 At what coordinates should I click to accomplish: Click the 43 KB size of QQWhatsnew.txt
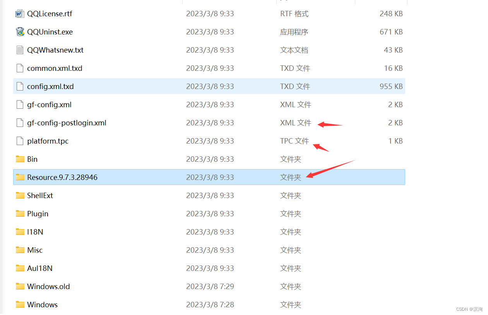coord(393,50)
